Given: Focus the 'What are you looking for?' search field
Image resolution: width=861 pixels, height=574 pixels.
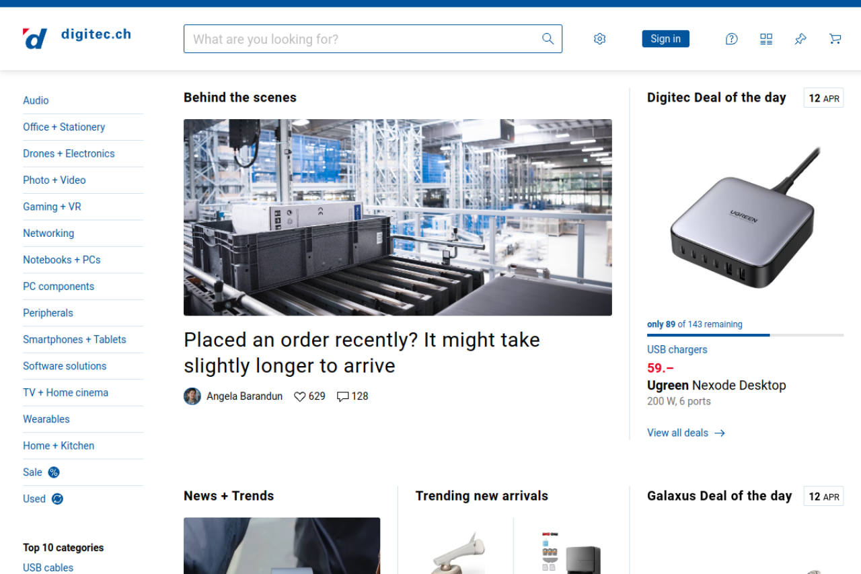Looking at the screenshot, I should click(x=363, y=39).
